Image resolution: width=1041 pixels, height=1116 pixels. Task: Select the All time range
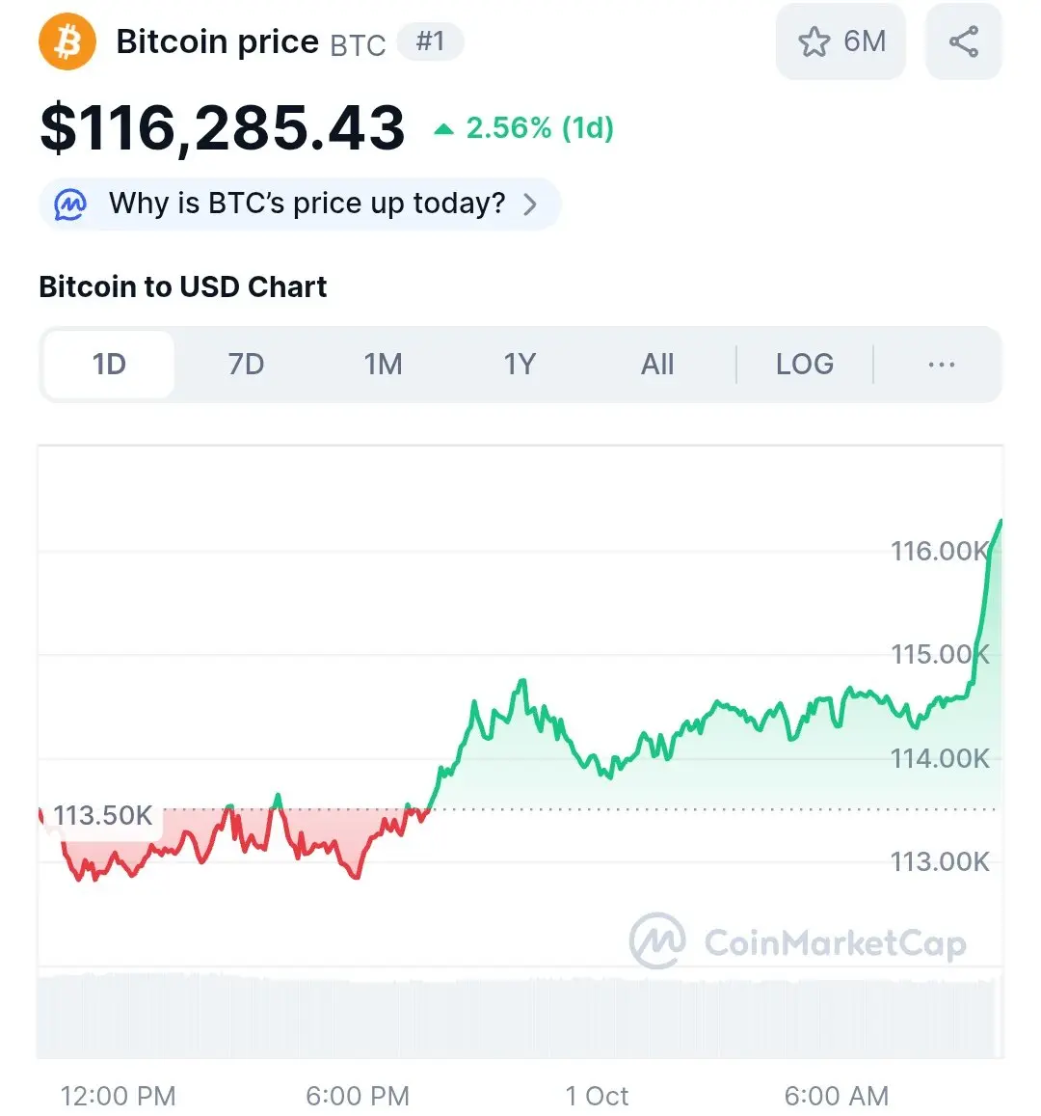click(x=657, y=365)
